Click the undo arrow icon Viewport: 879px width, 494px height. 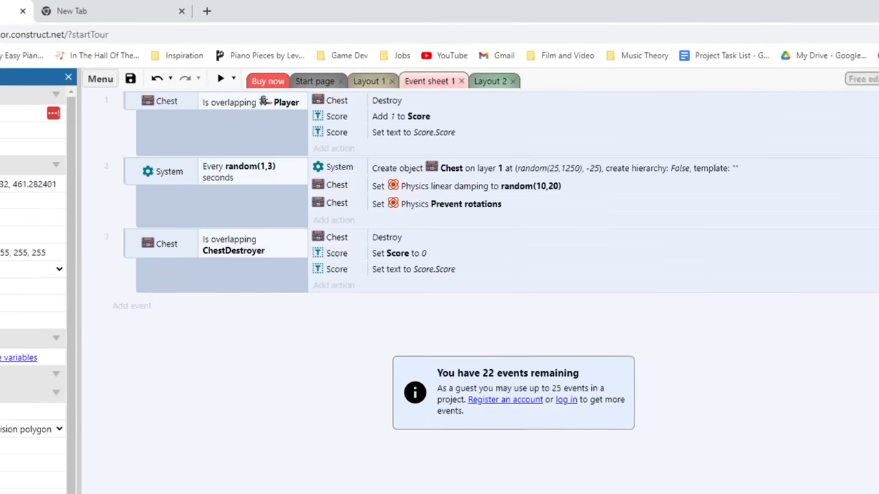[157, 78]
